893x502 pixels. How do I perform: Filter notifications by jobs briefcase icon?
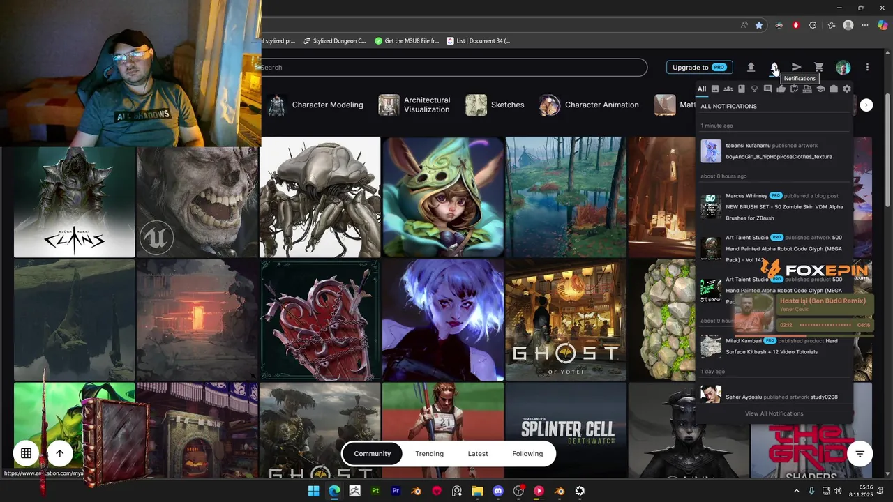coord(834,89)
